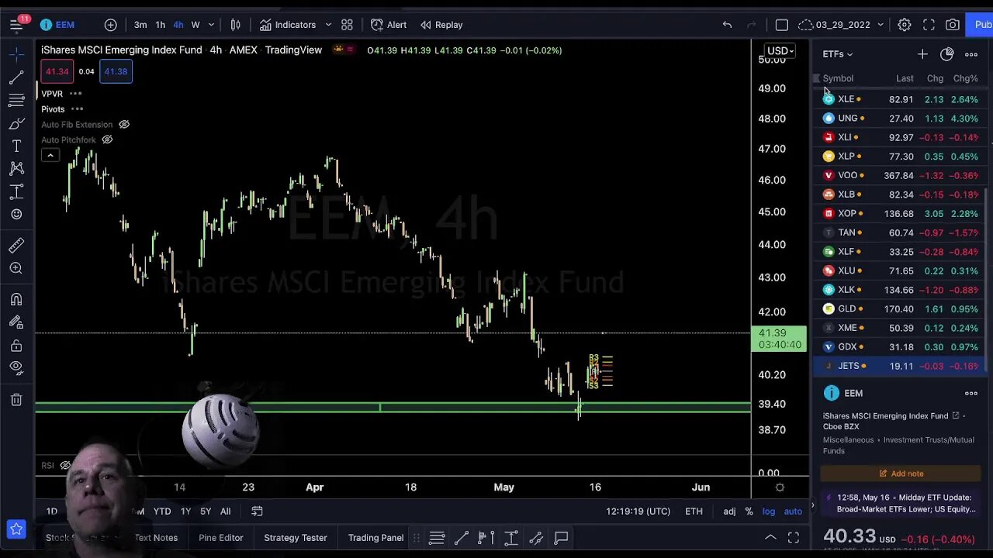The image size is (993, 558).
Task: Open watchlist advanced view pie icon
Action: [x=946, y=54]
